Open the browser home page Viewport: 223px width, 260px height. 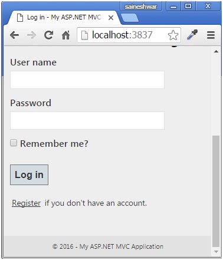[x=66, y=35]
